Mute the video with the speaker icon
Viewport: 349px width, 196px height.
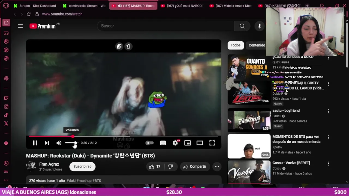point(59,143)
